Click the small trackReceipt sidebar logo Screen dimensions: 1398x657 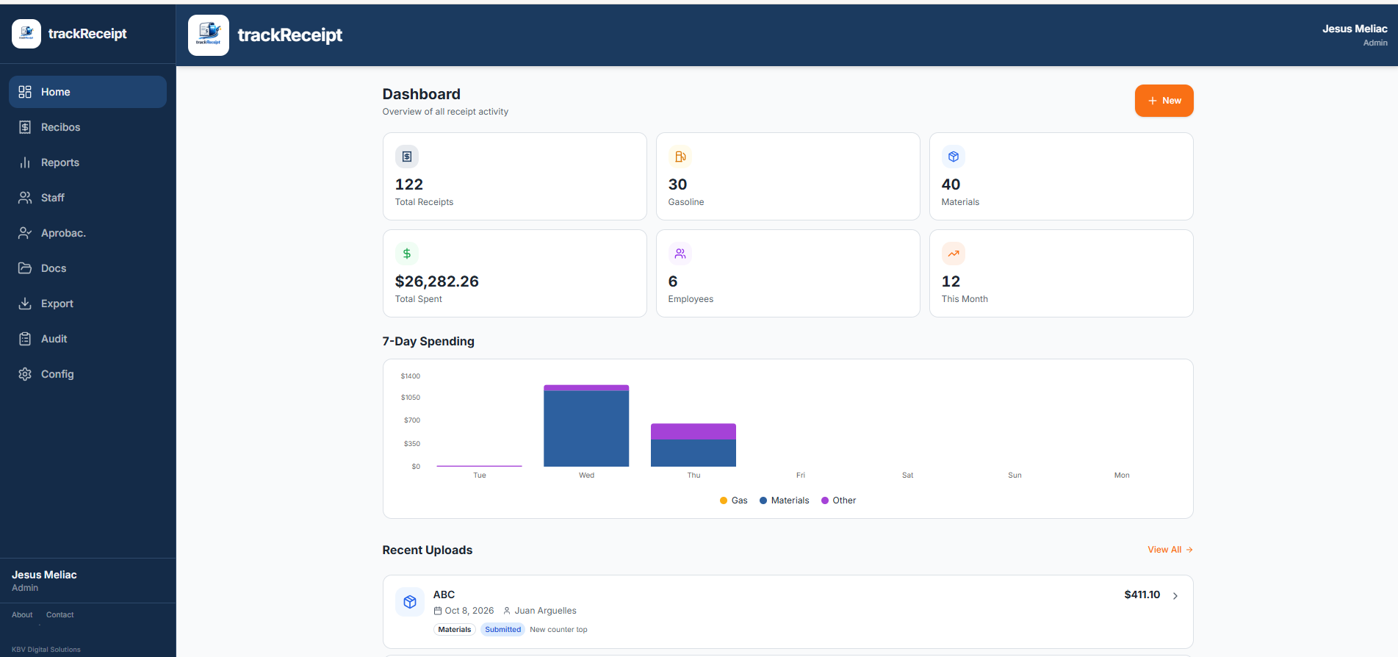pyautogui.click(x=26, y=34)
